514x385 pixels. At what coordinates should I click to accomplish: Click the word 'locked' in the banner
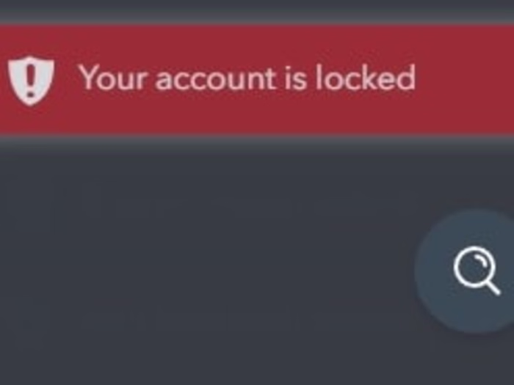click(366, 78)
